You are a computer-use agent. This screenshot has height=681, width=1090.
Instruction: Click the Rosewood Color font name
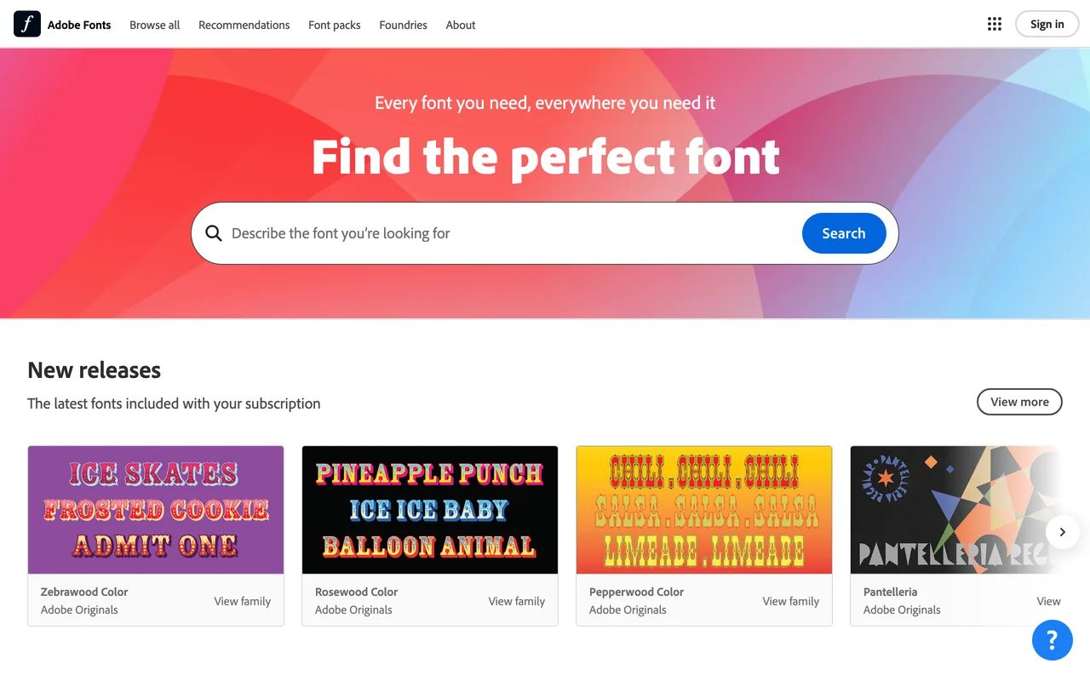[356, 592]
